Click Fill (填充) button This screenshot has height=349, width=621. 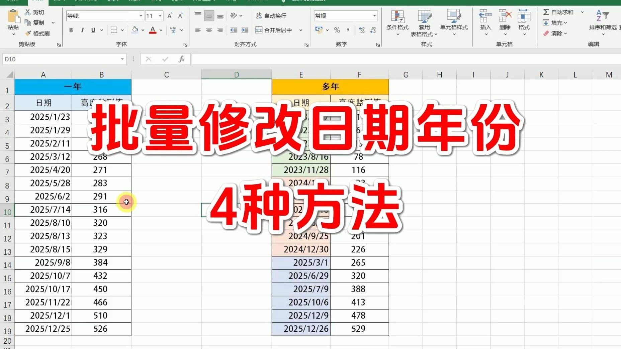tap(555, 23)
